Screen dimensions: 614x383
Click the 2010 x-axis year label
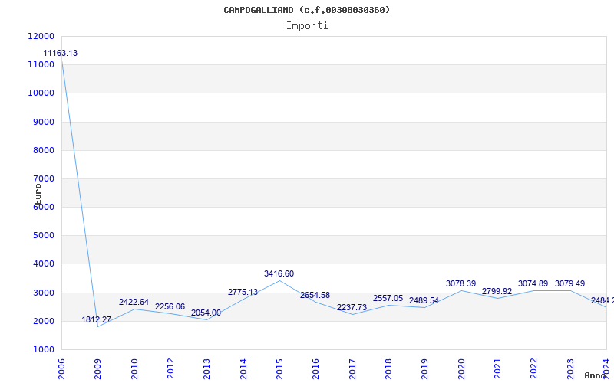[x=134, y=368]
